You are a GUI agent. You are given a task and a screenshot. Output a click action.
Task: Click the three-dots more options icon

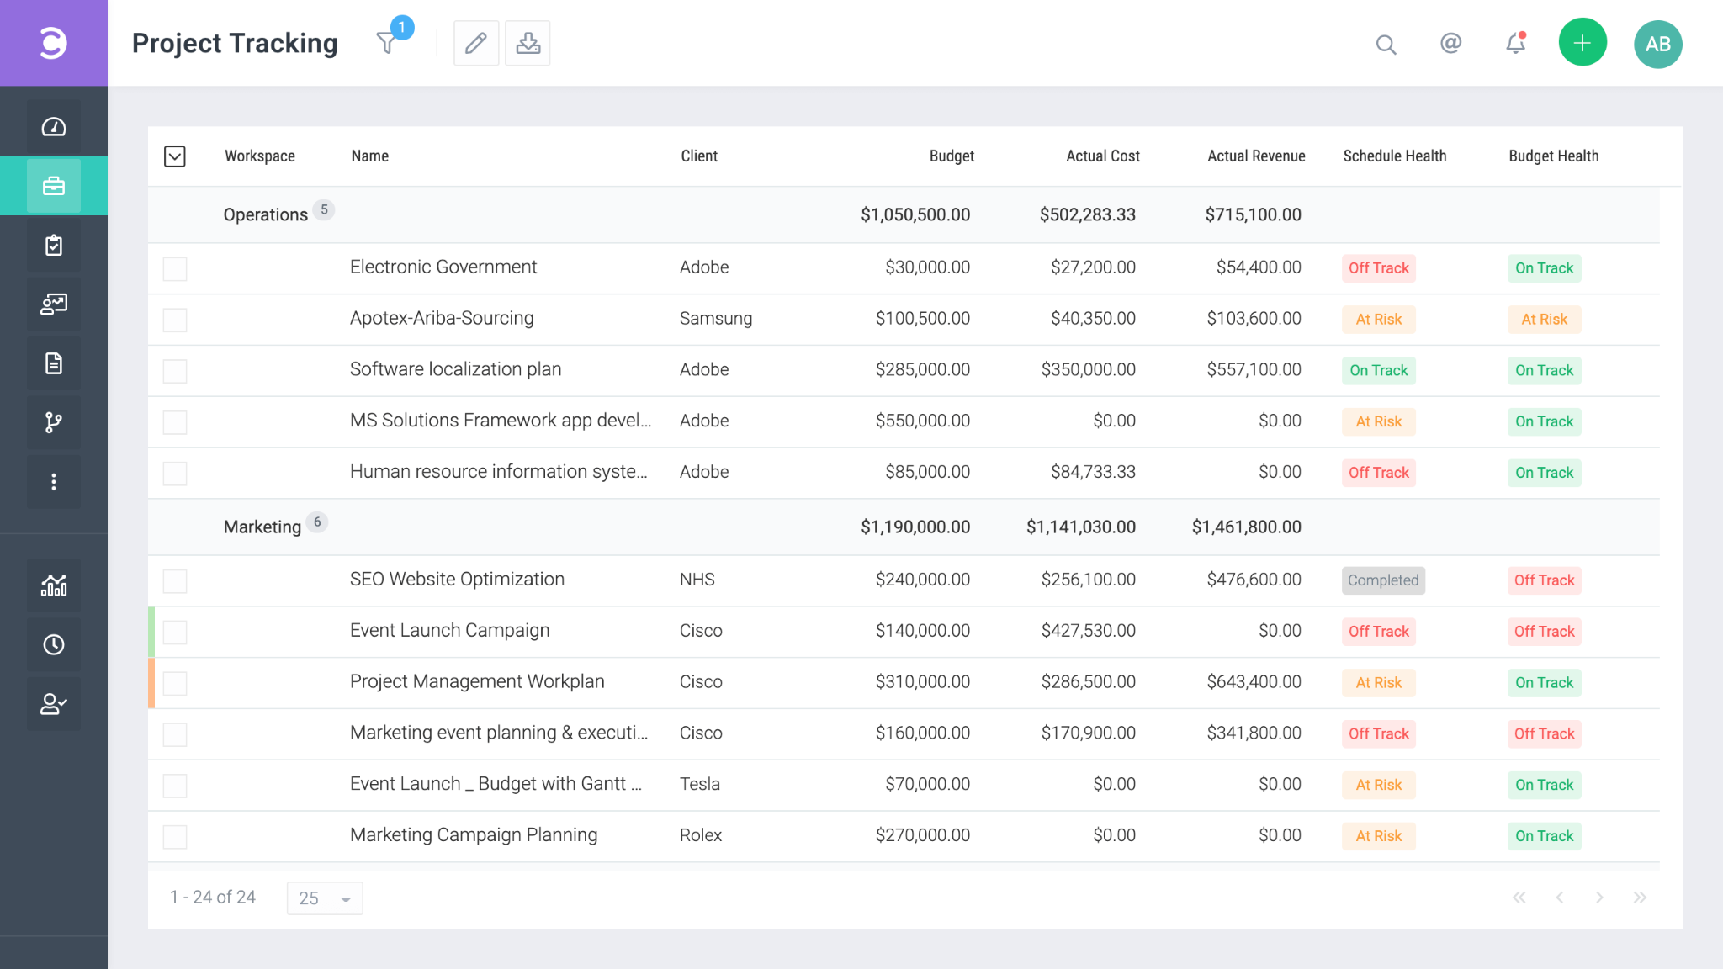(x=53, y=481)
